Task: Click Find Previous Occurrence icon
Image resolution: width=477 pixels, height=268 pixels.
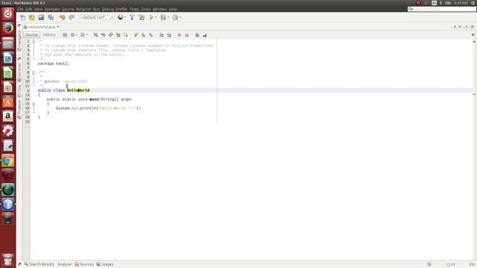Action: [x=104, y=35]
